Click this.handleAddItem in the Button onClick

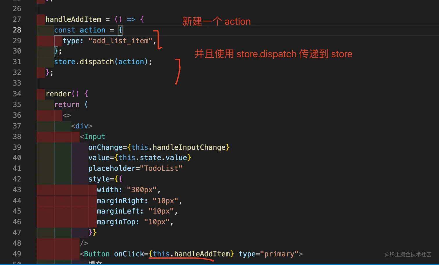click(191, 254)
